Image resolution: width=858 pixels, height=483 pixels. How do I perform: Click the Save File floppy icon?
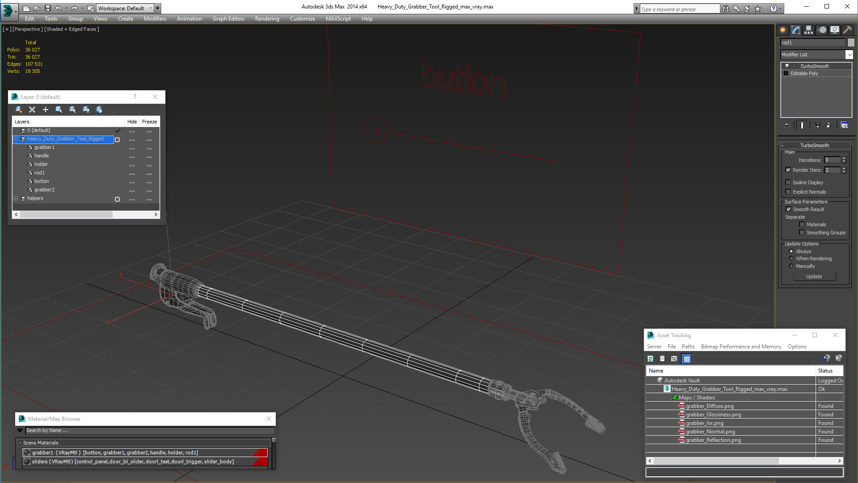pyautogui.click(x=47, y=8)
